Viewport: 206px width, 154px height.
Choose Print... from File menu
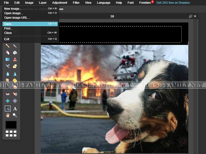(30, 28)
